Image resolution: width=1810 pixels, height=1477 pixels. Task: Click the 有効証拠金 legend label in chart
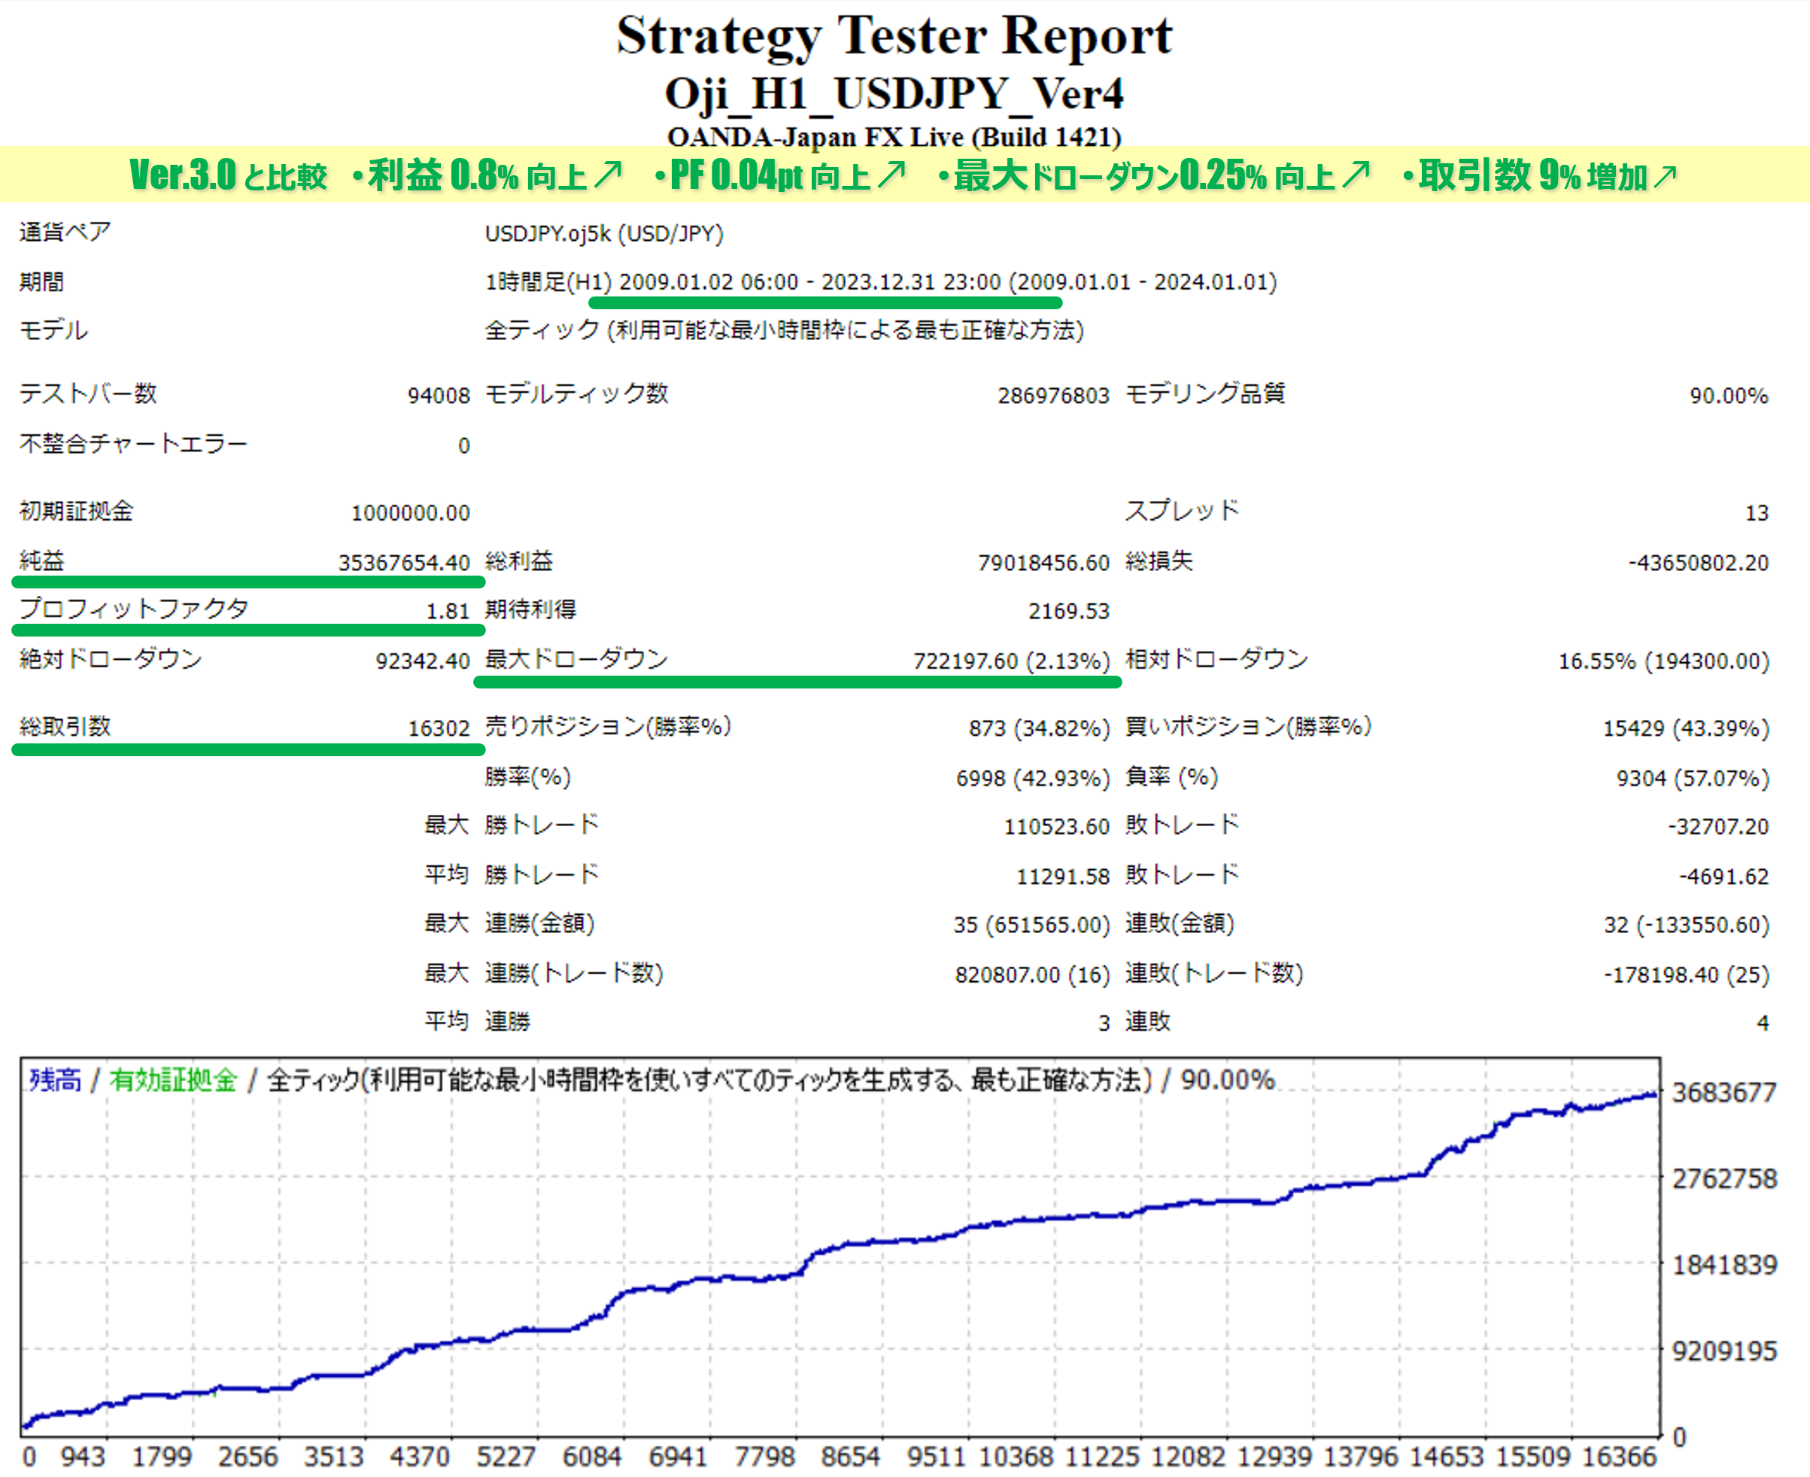(x=173, y=1080)
